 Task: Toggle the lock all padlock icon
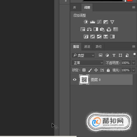108,70
